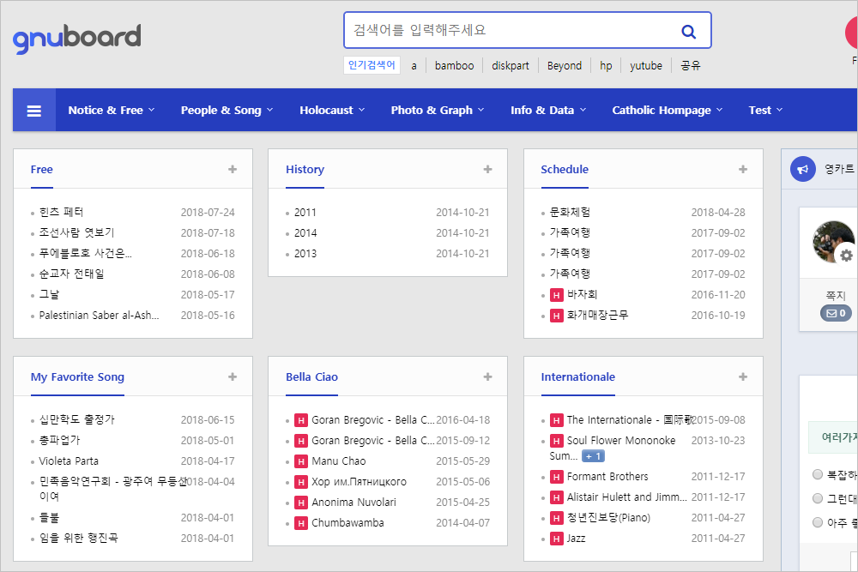Click the 쪽지 envelope message badge

[x=836, y=313]
